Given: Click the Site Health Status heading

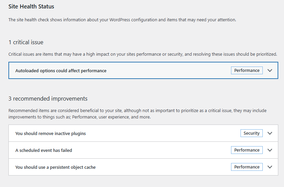Looking at the screenshot, I should click(31, 6).
